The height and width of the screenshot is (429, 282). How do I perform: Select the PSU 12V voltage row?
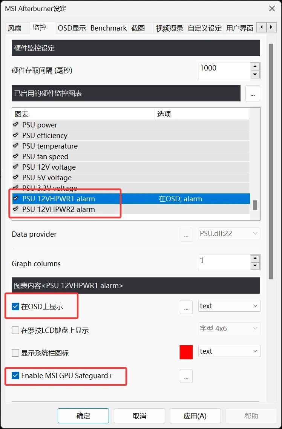click(x=131, y=167)
